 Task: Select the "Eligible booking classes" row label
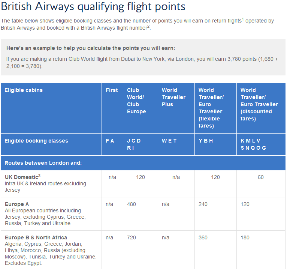pyautogui.click(x=36, y=141)
